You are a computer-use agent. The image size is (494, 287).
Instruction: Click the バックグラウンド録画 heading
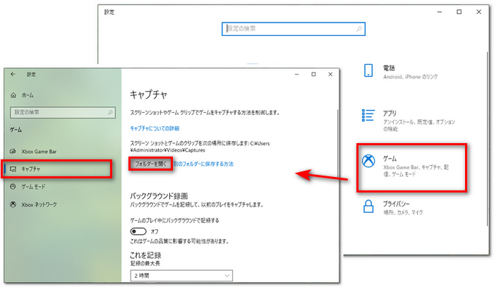(159, 196)
